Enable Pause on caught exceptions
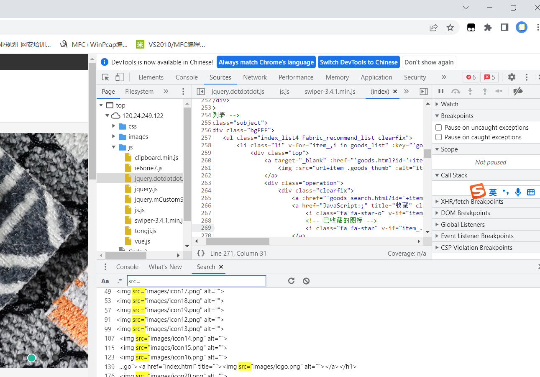This screenshot has width=540, height=377. tap(439, 137)
